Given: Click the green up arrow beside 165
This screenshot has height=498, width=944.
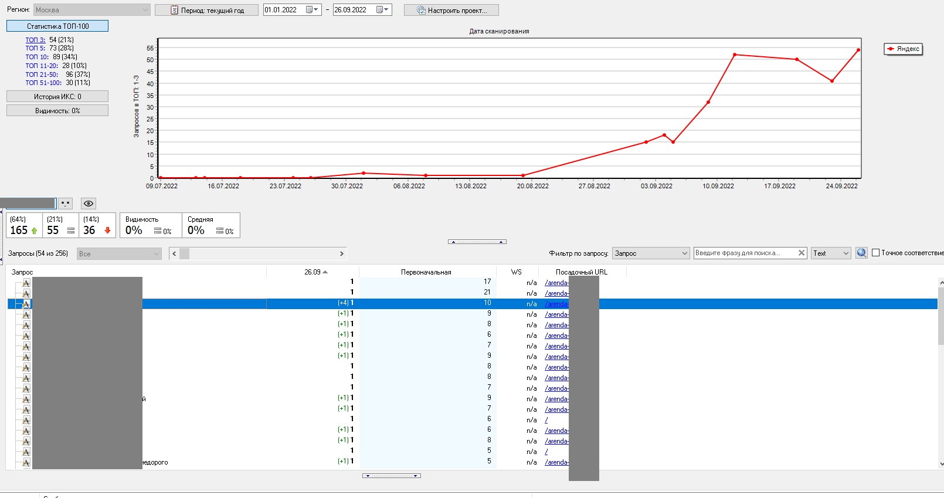Looking at the screenshot, I should (34, 231).
